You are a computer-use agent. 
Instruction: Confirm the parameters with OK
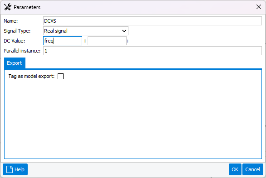pos(235,169)
